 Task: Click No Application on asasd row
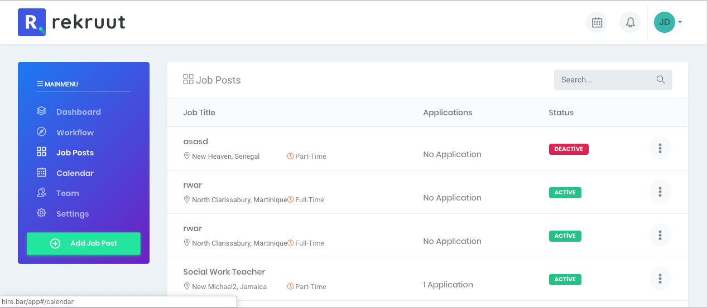(452, 154)
